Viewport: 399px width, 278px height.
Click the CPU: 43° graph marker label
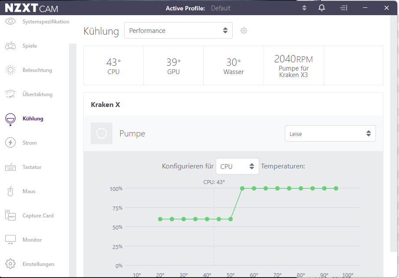click(214, 182)
